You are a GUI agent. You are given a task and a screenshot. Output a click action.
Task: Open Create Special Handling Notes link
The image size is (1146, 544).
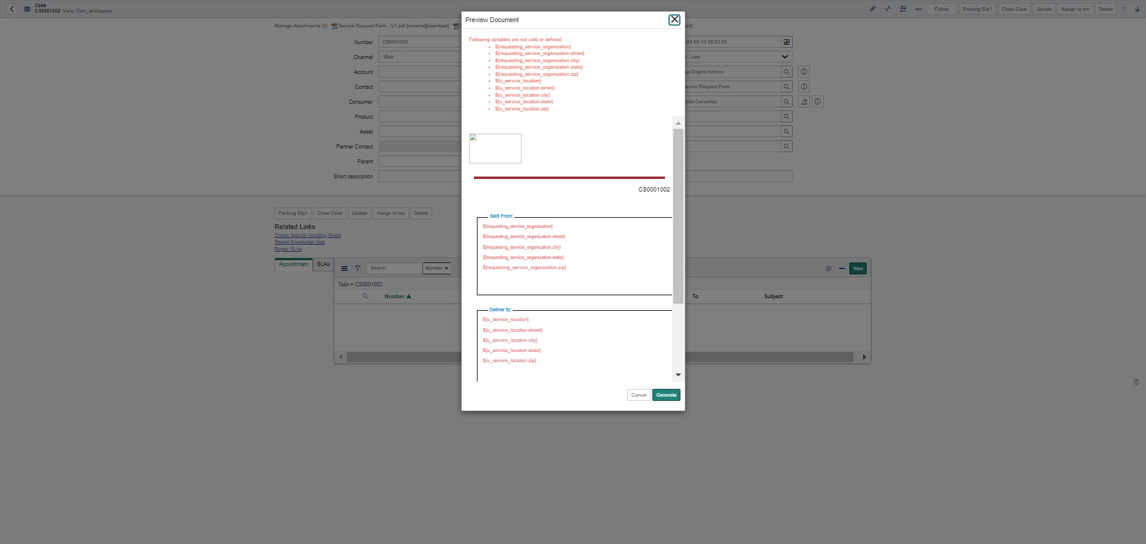point(307,235)
